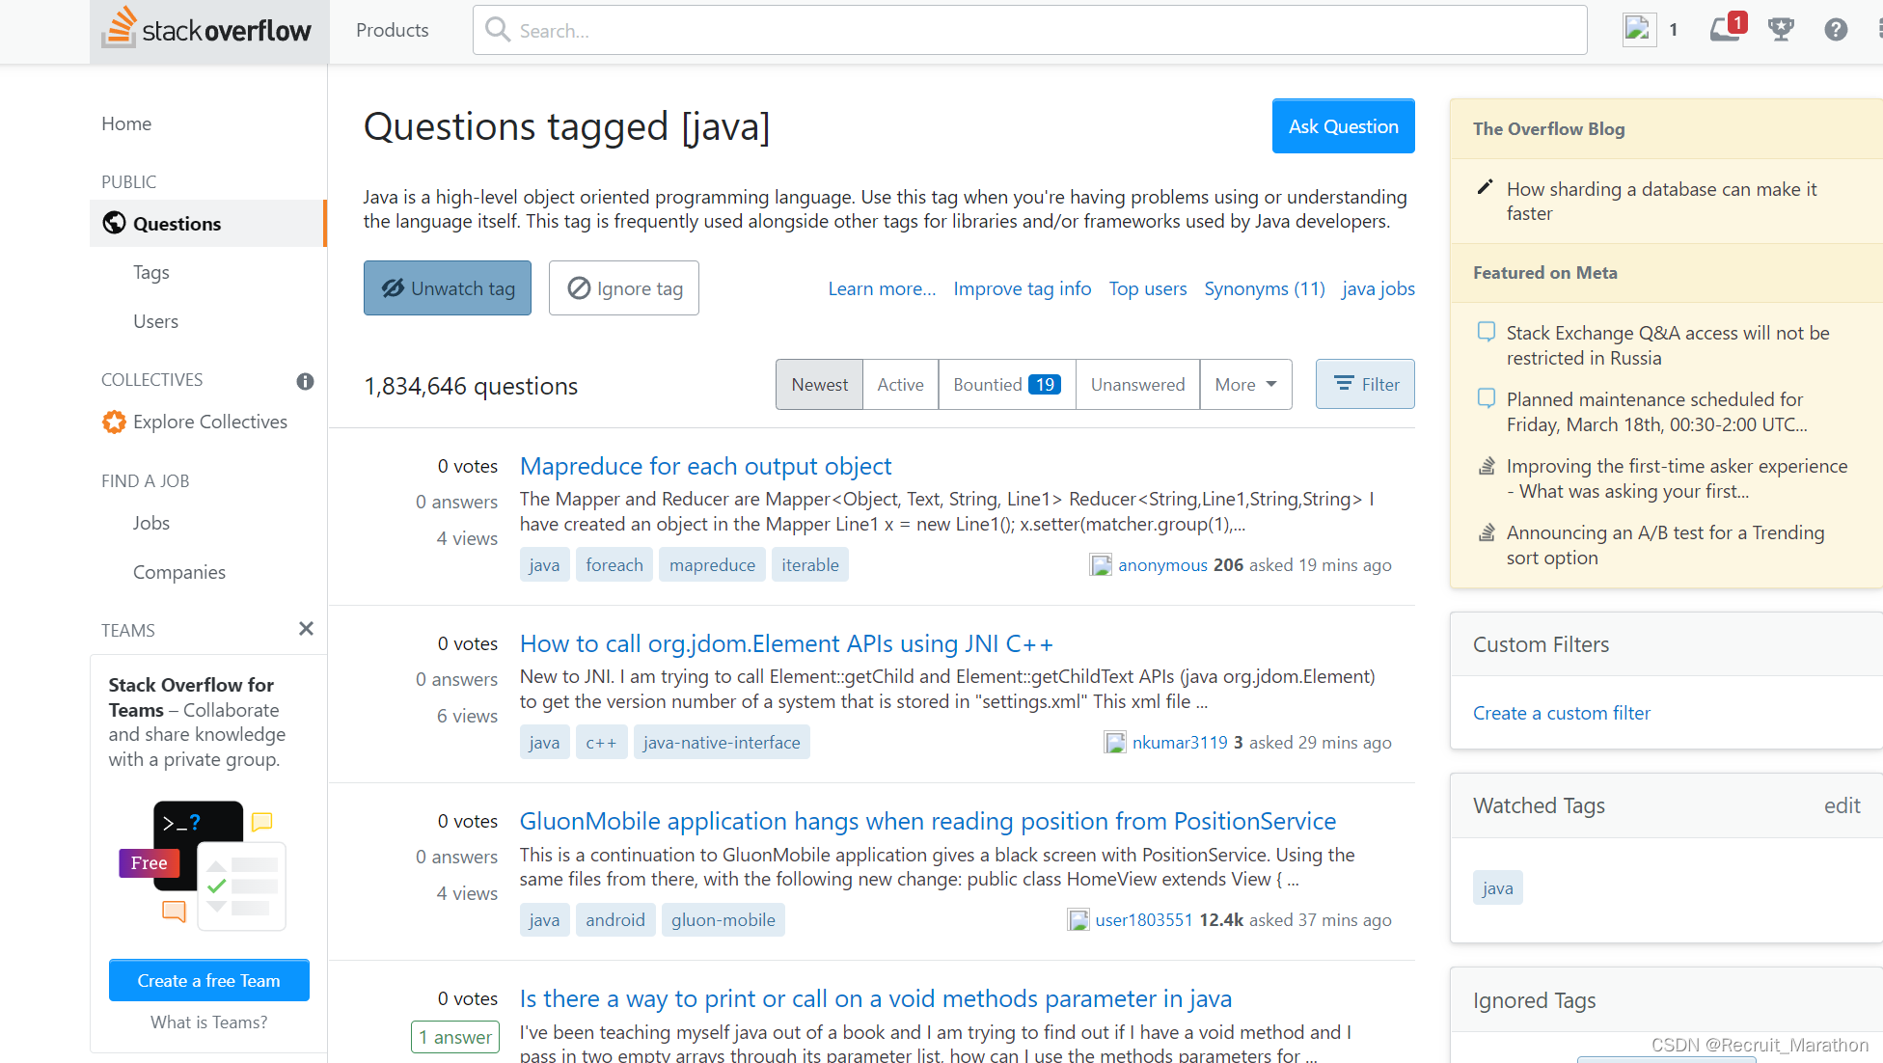Switch to the Unanswered tab
The image size is (1883, 1063).
pyautogui.click(x=1137, y=384)
